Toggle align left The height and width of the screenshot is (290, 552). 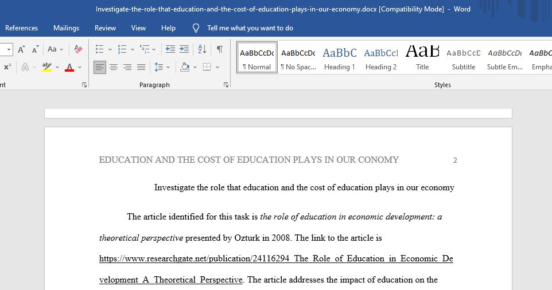[x=100, y=67]
